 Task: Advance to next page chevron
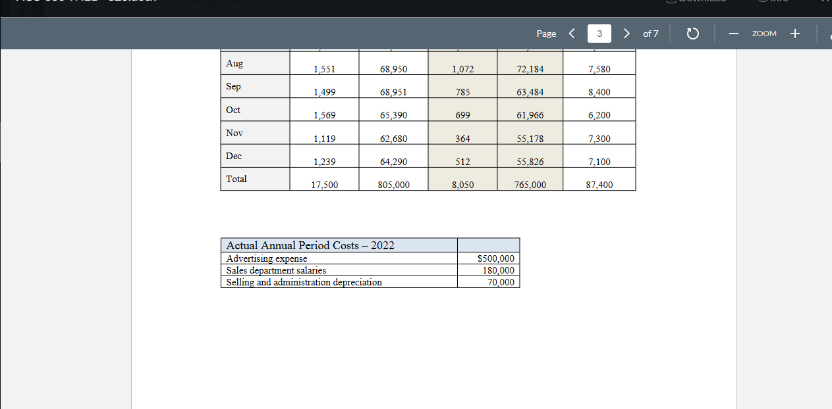tap(626, 33)
